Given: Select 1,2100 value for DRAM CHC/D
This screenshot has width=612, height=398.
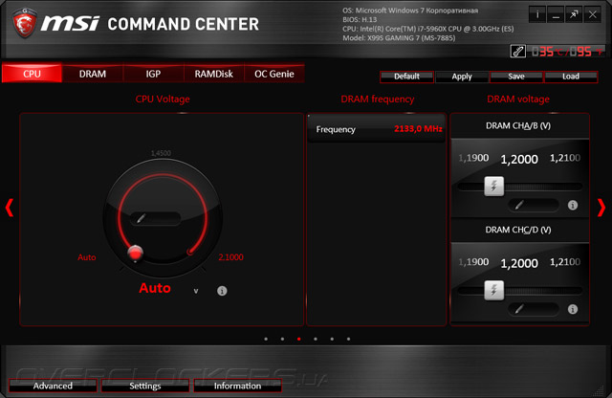Looking at the screenshot, I should click(x=565, y=262).
